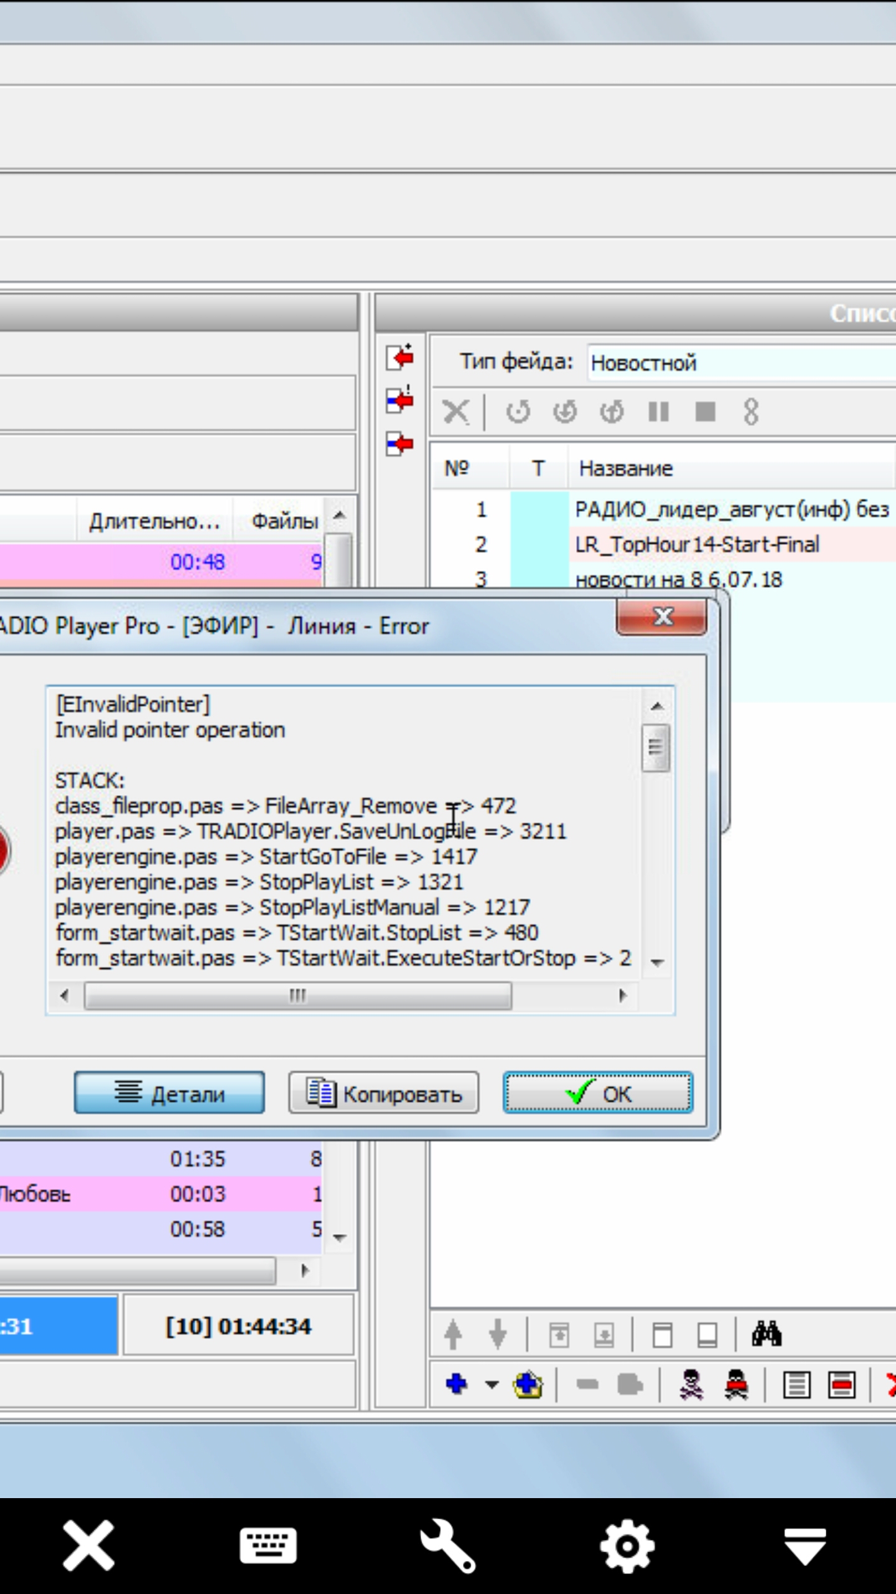896x1594 pixels.
Task: Click the pause icon in list toolbar
Action: tap(658, 412)
